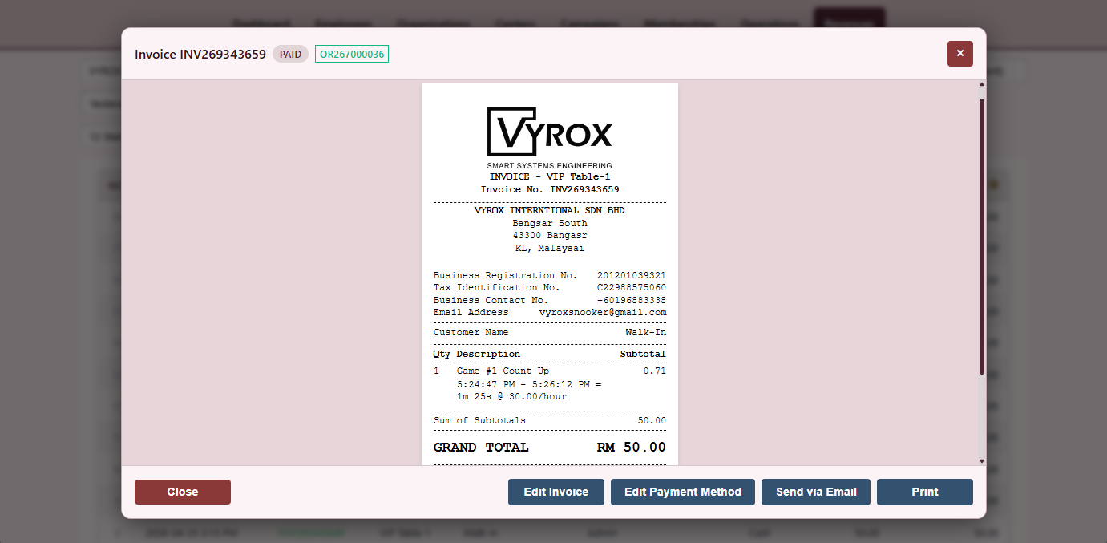Click tax identification value C22988575060

(632, 287)
